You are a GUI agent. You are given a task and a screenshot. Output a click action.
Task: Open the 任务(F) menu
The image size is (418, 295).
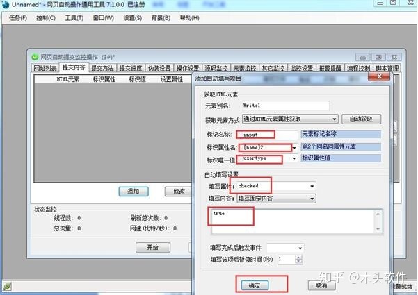(18, 18)
